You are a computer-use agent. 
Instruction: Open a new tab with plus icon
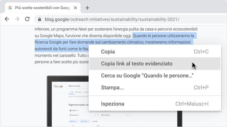[87, 8]
